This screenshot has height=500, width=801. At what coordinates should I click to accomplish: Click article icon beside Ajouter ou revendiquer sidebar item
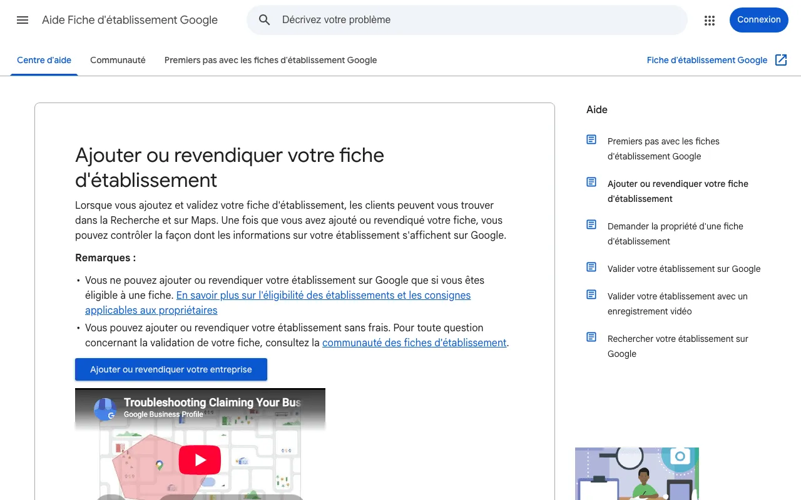(x=591, y=182)
